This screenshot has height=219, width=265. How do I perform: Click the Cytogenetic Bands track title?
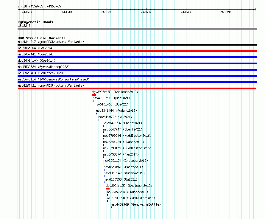35,22
